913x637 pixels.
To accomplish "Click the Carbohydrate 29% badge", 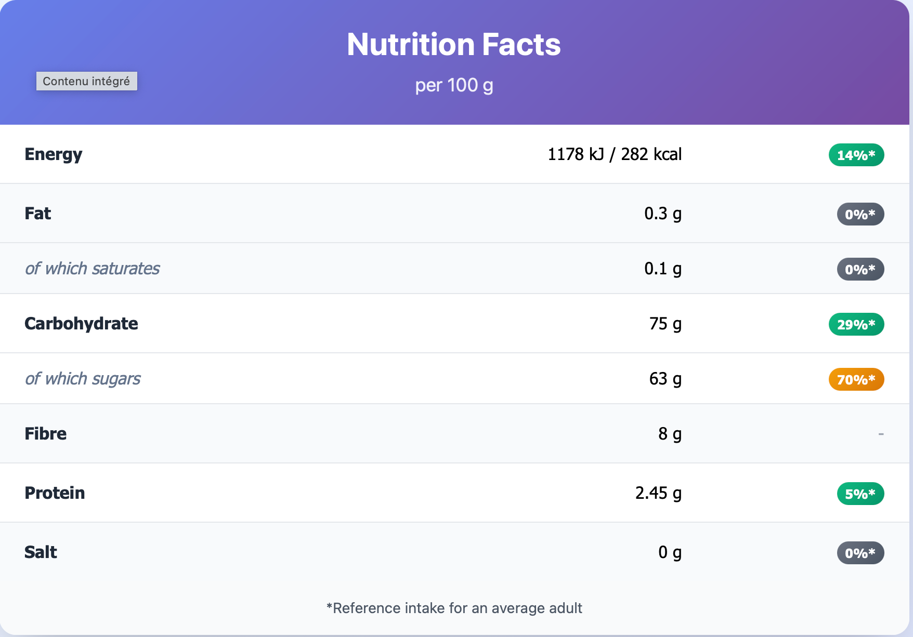I will coord(856,324).
